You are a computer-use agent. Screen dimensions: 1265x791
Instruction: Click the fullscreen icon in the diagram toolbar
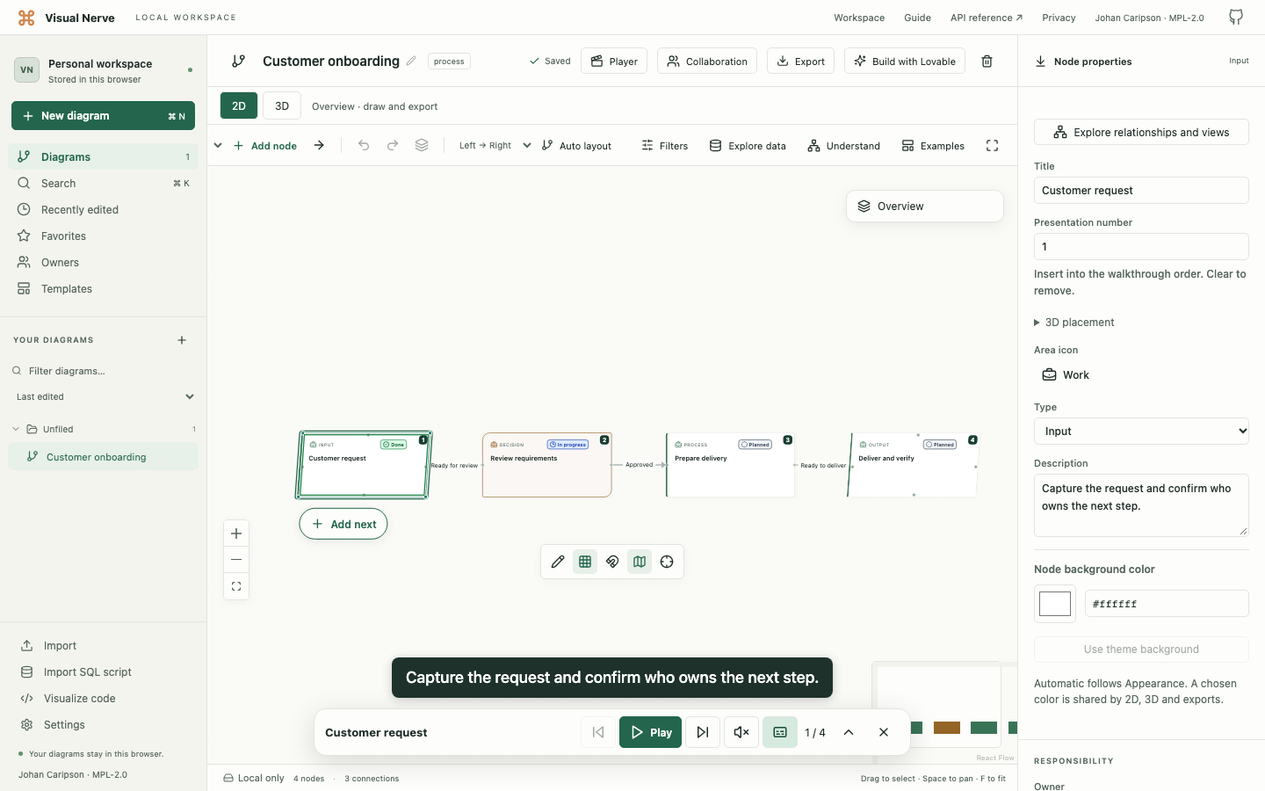993,146
